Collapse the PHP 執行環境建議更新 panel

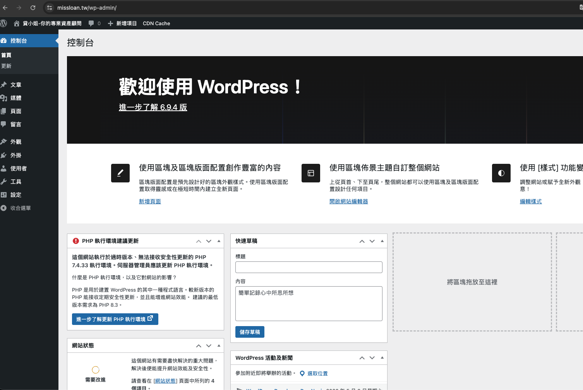pos(219,241)
